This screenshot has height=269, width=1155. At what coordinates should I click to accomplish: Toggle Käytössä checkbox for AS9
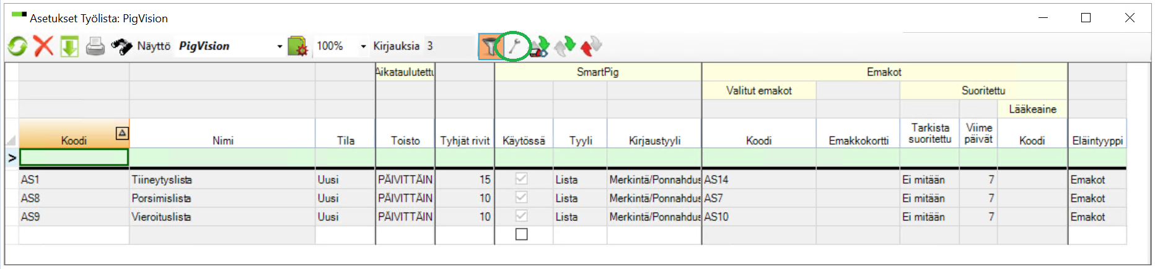[522, 216]
